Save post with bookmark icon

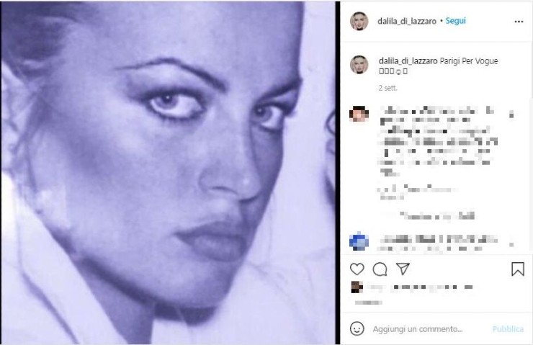pos(518,269)
